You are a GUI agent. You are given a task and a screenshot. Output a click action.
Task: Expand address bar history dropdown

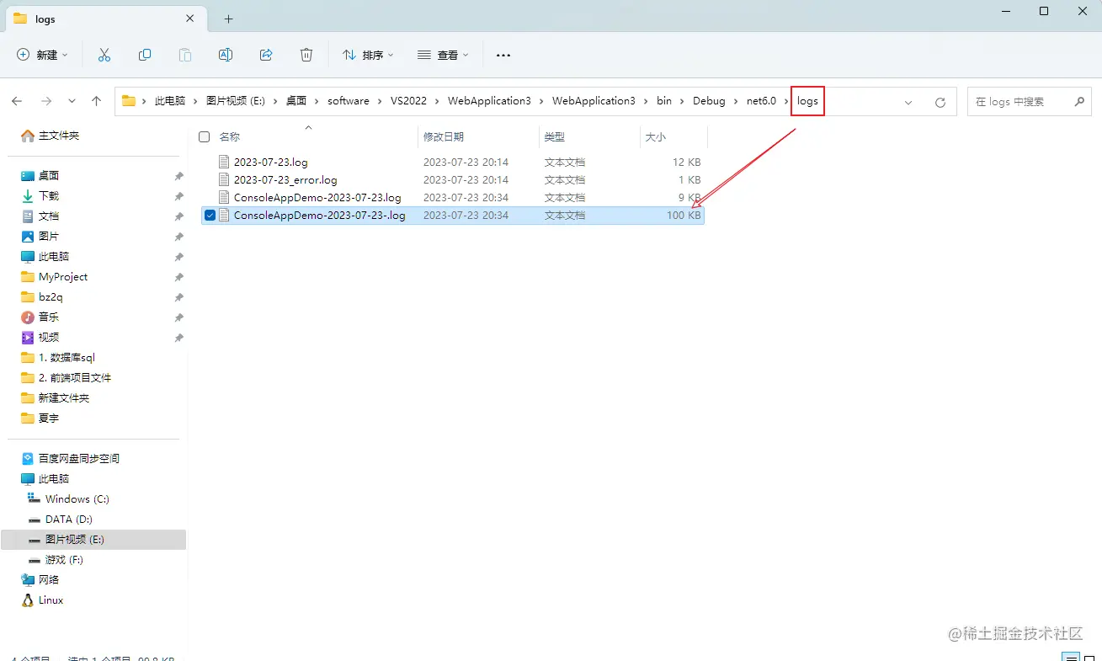[x=908, y=102]
